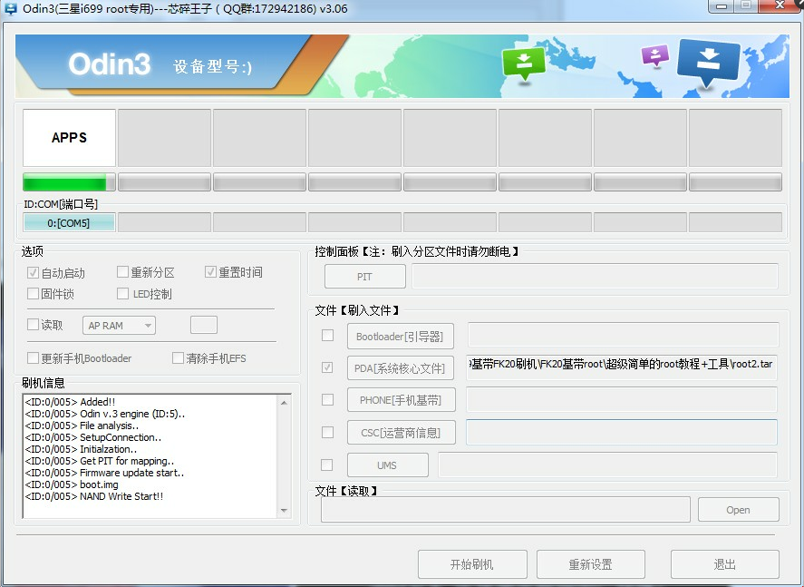Click the Odin3 app icon in title bar
This screenshot has width=804, height=587.
tap(10, 9)
